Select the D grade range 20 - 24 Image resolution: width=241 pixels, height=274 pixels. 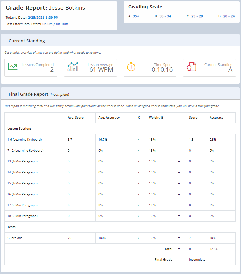tap(229, 16)
